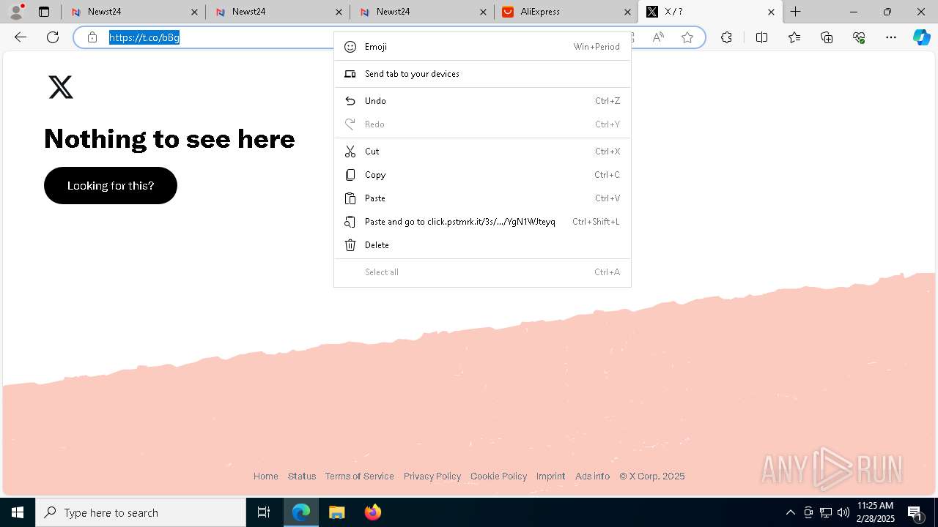Close the active X / ? tab

point(771,12)
